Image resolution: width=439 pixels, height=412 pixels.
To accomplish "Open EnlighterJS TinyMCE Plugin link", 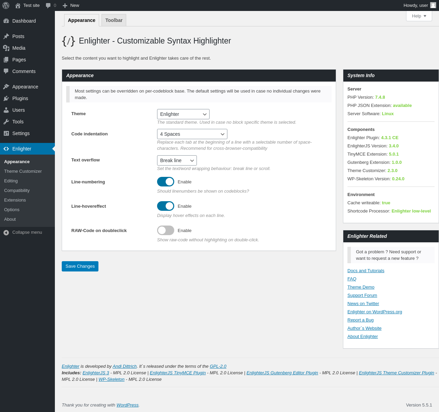I will click(178, 373).
